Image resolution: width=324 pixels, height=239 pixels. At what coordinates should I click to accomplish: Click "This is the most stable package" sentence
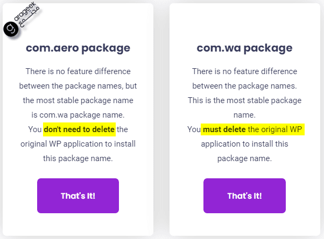[244, 100]
